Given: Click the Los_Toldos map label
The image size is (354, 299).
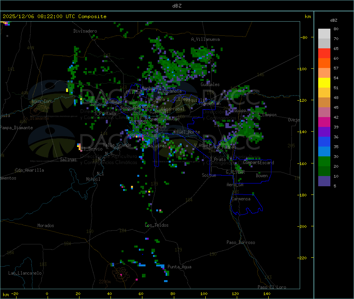Looking at the screenshot, I should (157, 225).
